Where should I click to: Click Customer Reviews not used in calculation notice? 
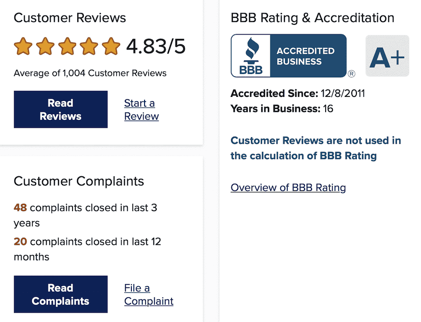tap(316, 148)
